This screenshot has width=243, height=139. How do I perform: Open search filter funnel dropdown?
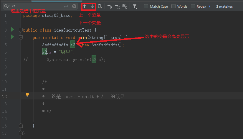(135, 6)
